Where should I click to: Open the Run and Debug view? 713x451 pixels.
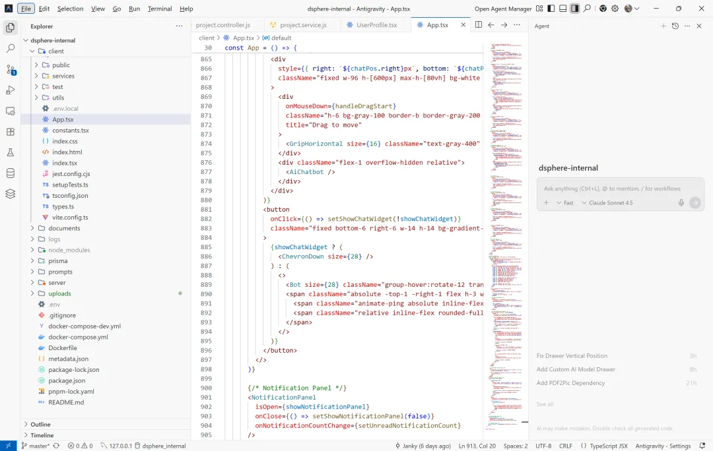[10, 90]
